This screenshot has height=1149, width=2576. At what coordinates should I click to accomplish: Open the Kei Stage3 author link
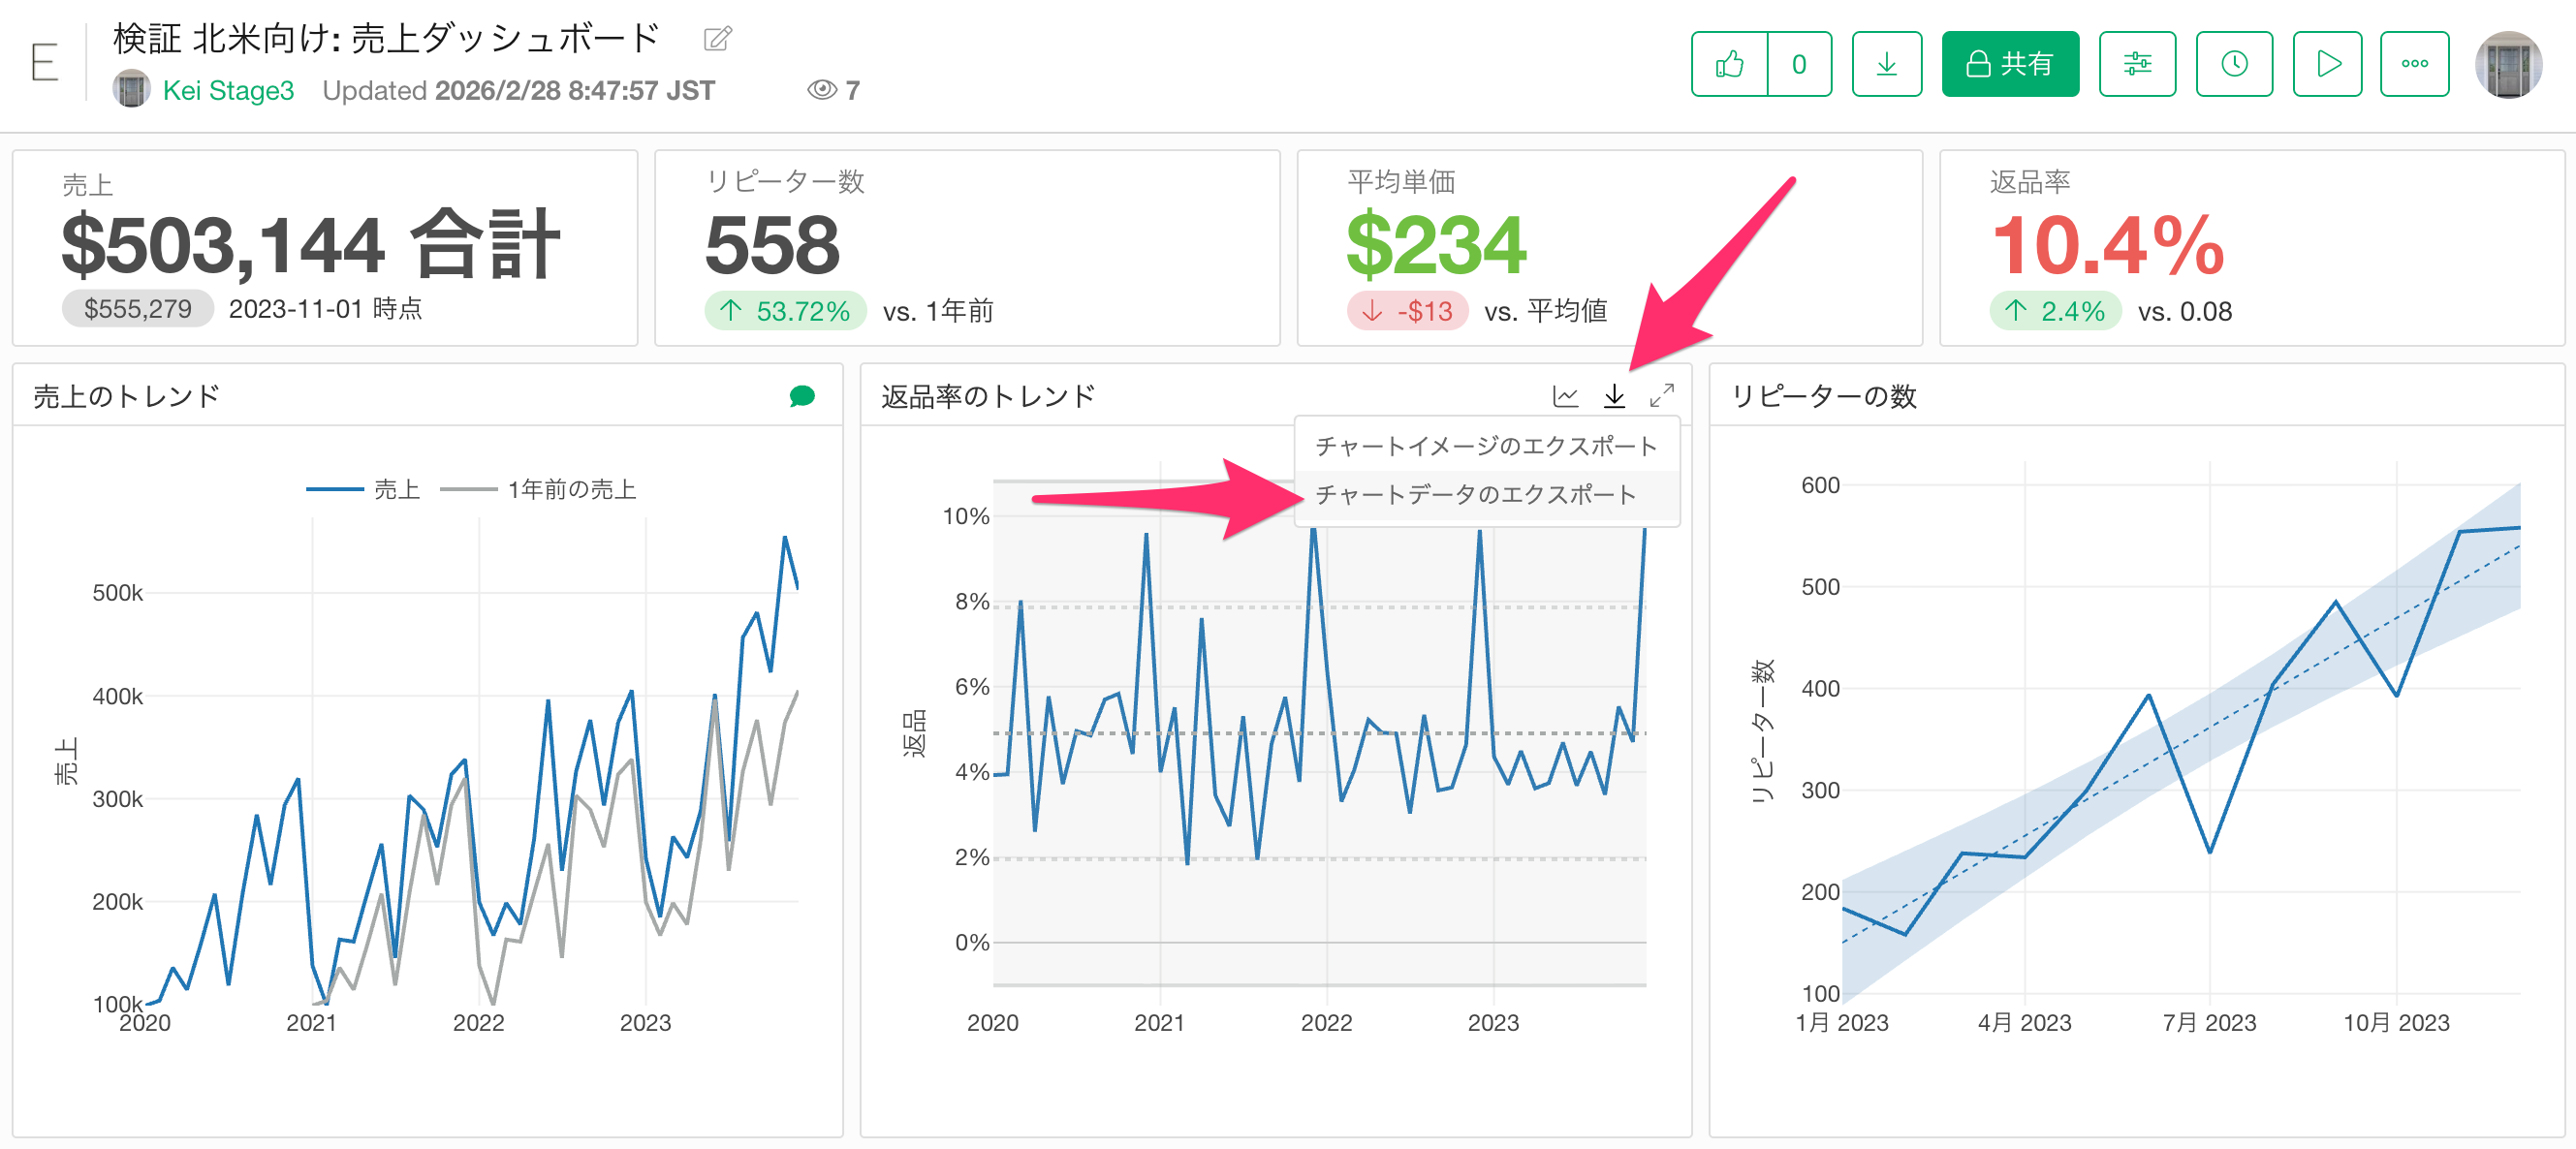(228, 91)
